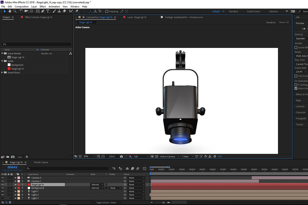Click the Project panel search field
308x205 pixels.
36,44
